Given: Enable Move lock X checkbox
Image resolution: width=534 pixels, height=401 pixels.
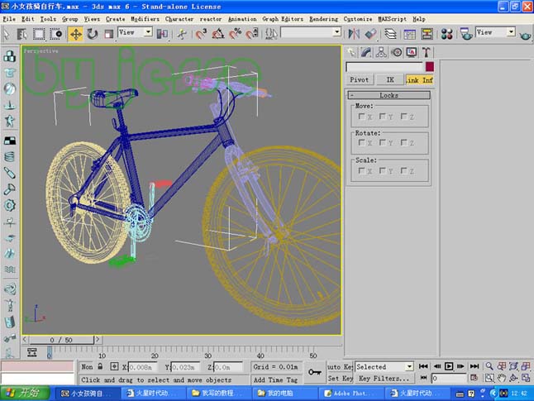Looking at the screenshot, I should 361,117.
